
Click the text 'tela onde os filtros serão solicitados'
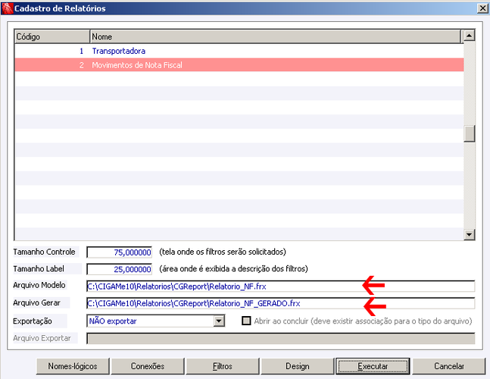coord(223,252)
